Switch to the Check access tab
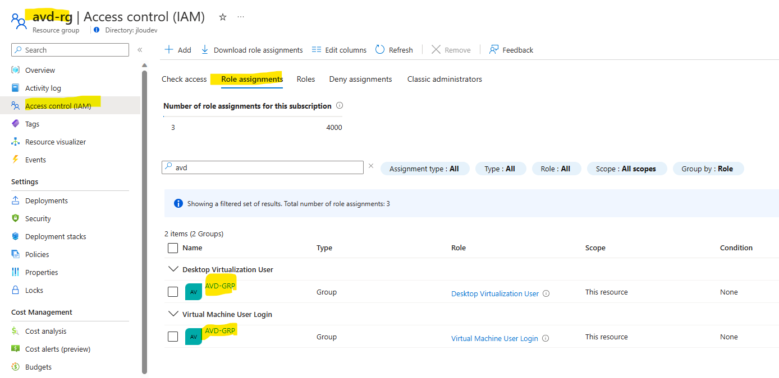The width and height of the screenshot is (779, 378). click(184, 79)
